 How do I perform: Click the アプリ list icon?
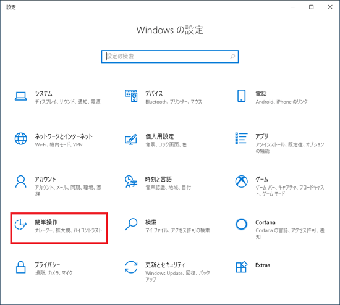(x=241, y=138)
